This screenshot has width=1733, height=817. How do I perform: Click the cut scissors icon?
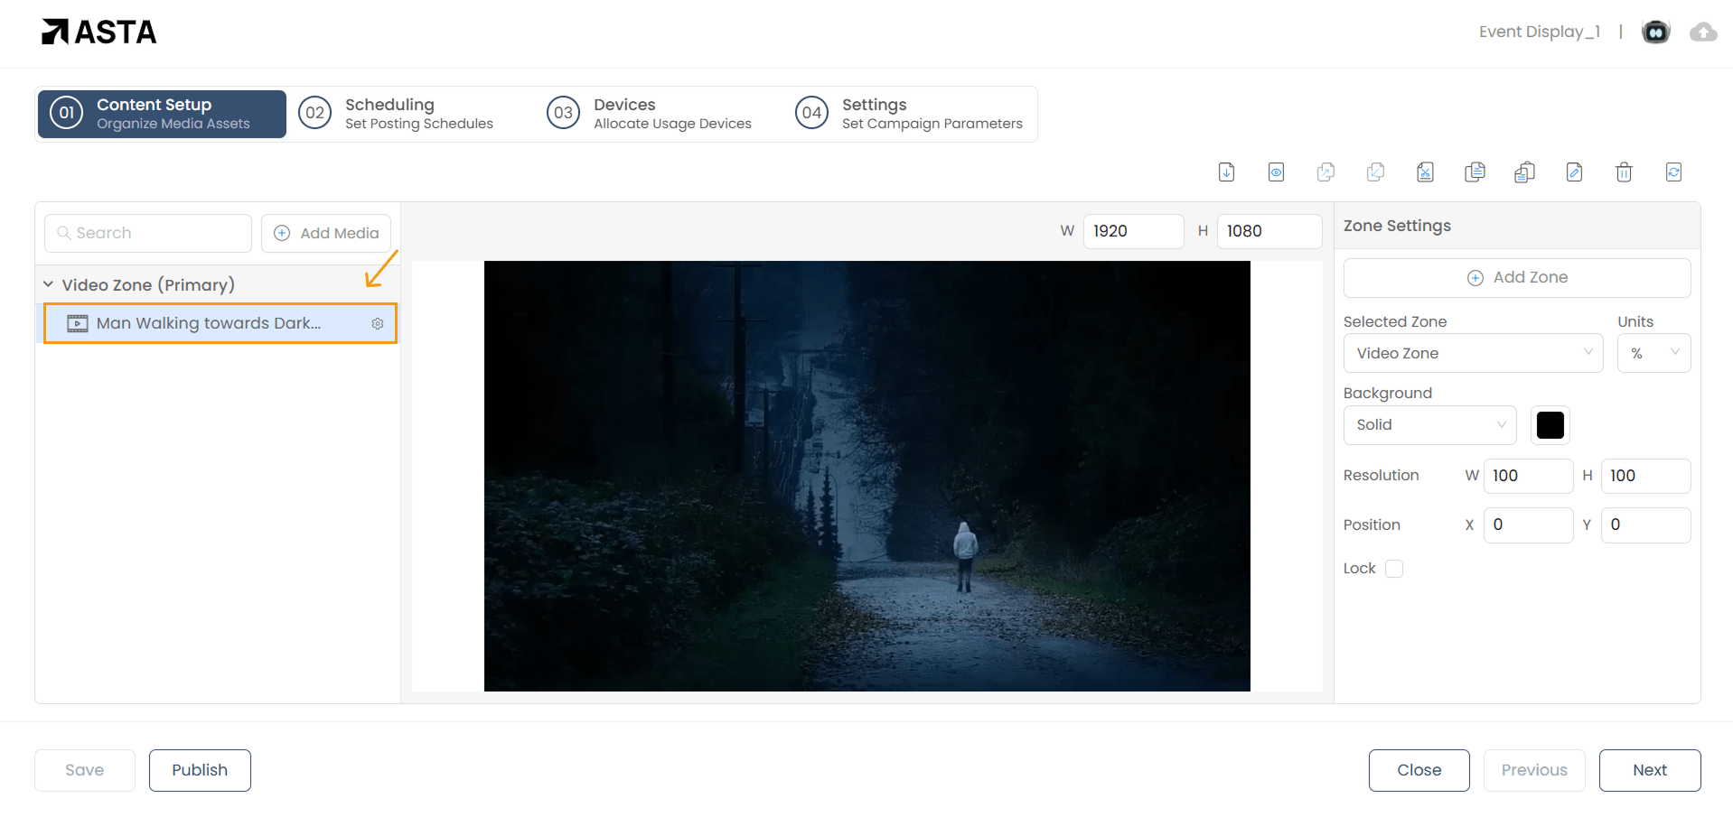[1425, 172]
